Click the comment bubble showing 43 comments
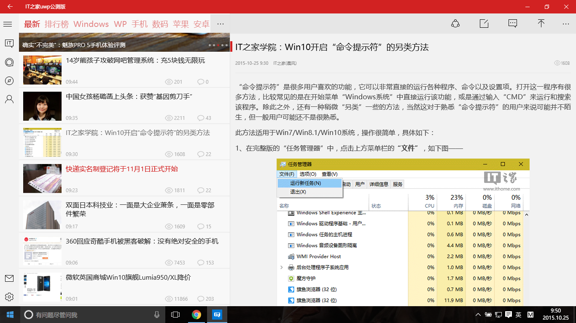The width and height of the screenshot is (576, 323). pyautogui.click(x=201, y=118)
